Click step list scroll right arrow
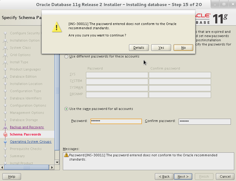Image resolution: width=236 pixels, height=181 pixels. tap(52, 167)
